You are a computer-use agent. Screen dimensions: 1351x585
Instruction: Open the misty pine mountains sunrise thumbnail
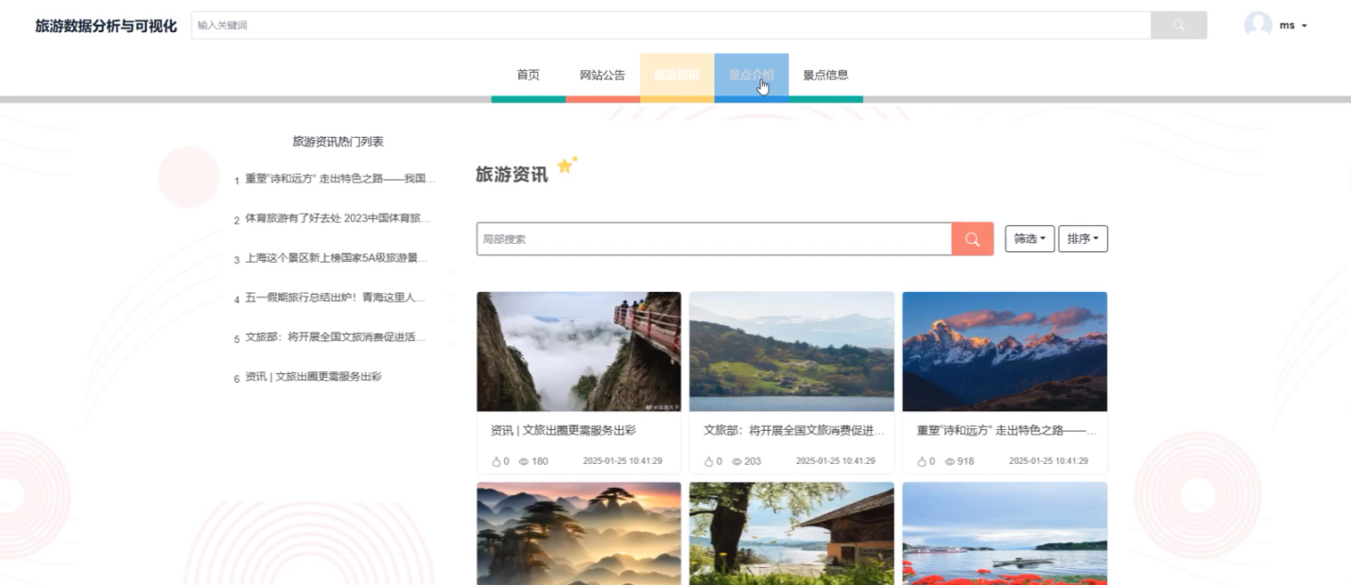(x=579, y=533)
